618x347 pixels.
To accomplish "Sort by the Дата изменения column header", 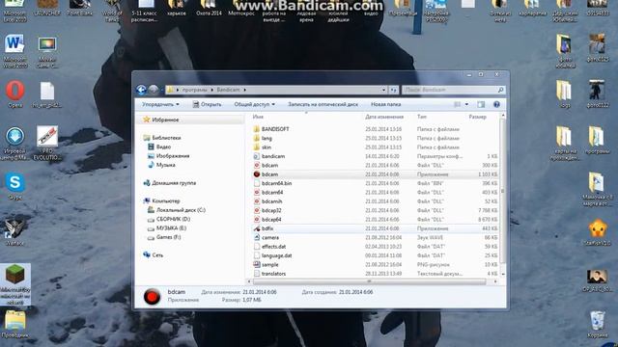I will [x=388, y=117].
